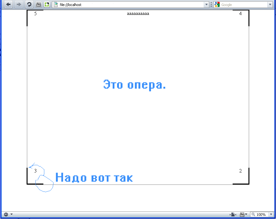Go back with the Back arrow button
This screenshot has height=219, width=276.
click(x=8, y=4)
